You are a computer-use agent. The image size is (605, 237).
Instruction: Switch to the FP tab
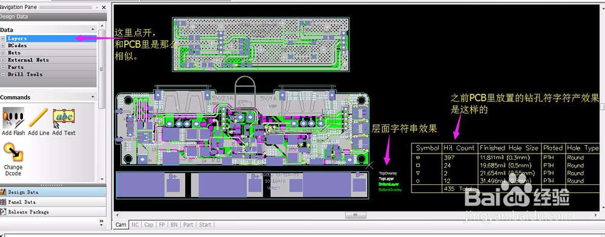click(162, 224)
